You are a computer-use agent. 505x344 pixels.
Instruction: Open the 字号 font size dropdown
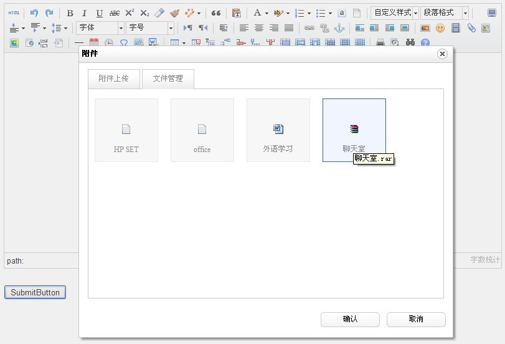pos(150,27)
